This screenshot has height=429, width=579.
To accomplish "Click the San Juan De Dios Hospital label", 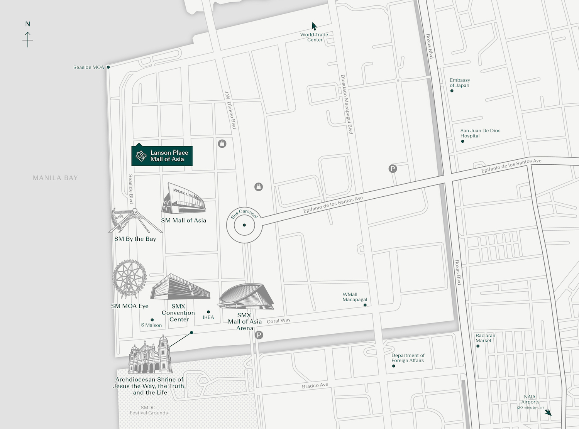I will pyautogui.click(x=480, y=133).
